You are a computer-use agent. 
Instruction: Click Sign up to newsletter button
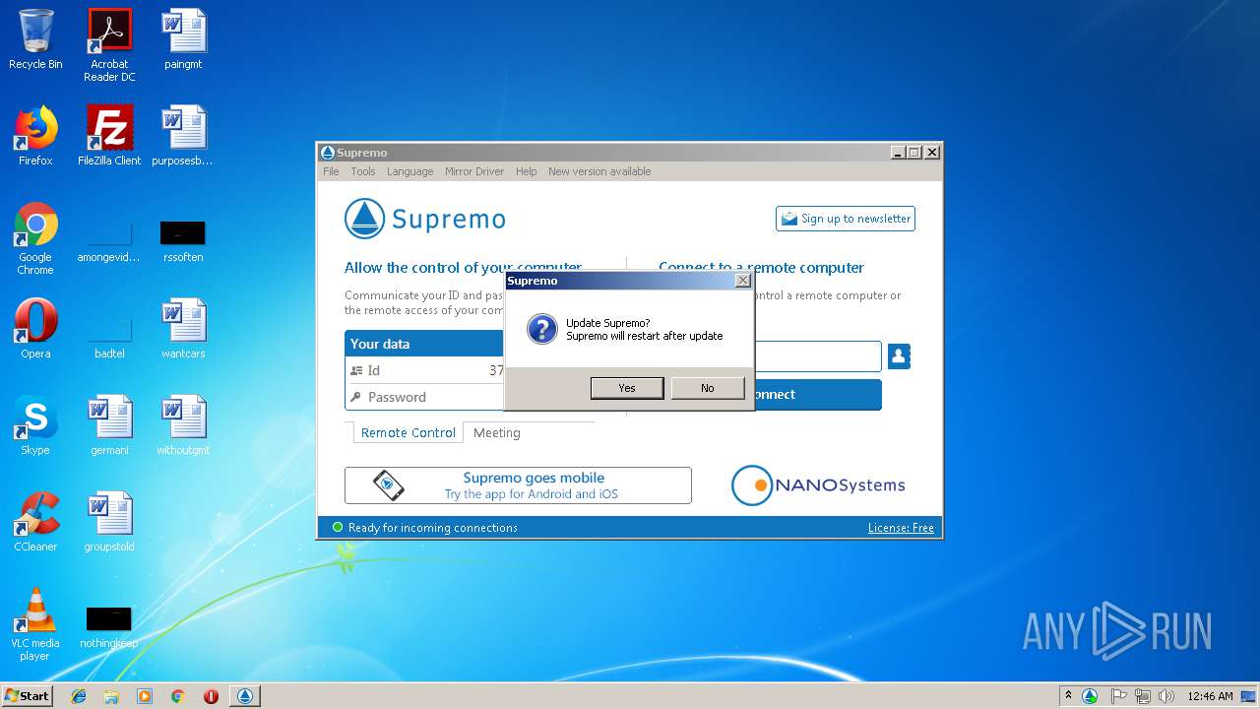846,219
